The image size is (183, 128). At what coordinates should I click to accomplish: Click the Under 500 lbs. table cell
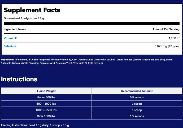tap(46, 97)
